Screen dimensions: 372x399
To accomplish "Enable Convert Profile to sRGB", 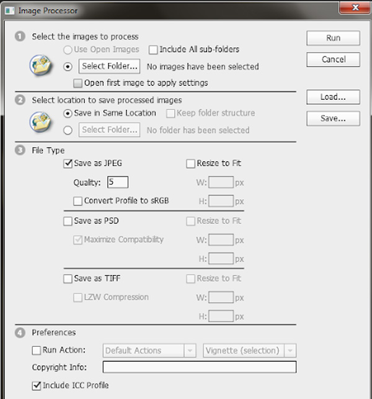I will (77, 201).
